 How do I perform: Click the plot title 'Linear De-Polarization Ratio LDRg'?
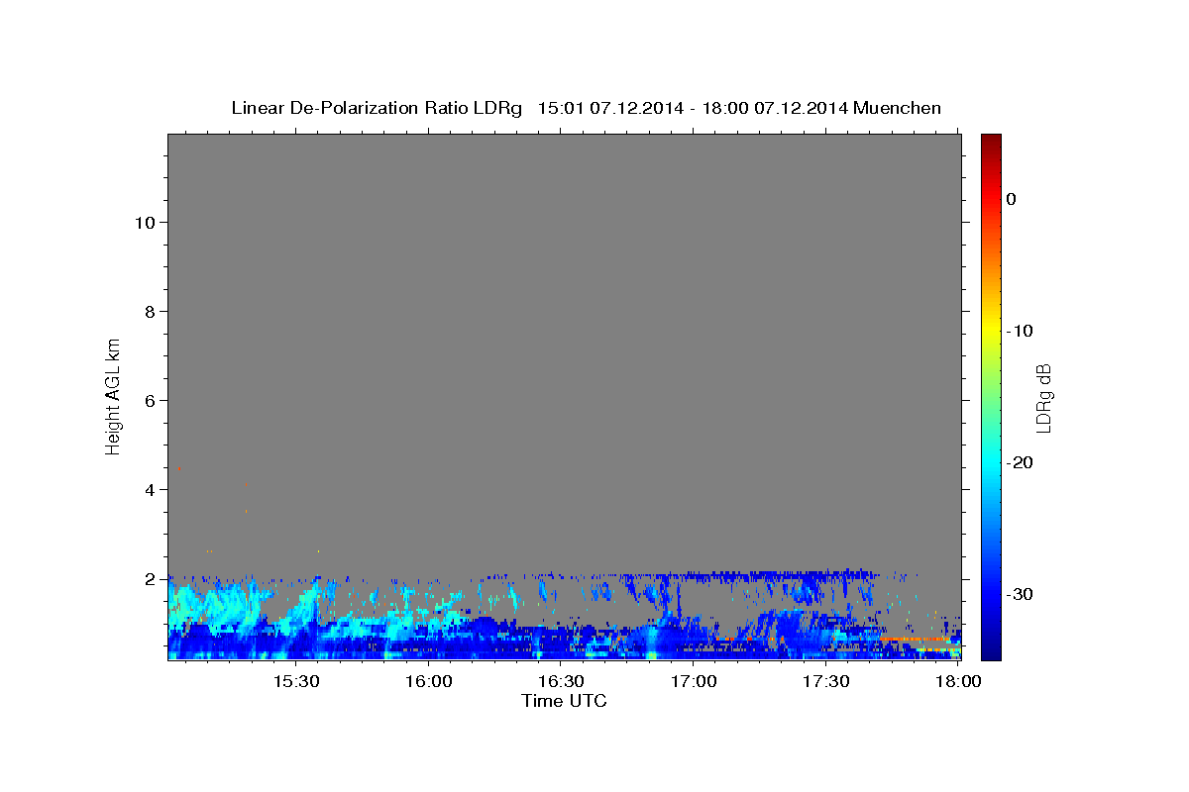377,108
